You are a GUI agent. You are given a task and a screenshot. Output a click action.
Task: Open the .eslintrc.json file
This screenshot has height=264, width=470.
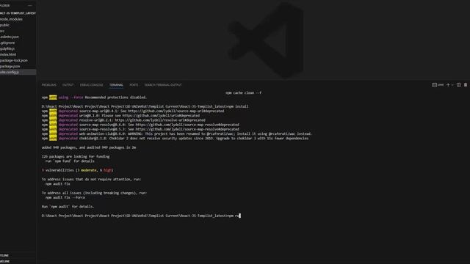point(10,37)
